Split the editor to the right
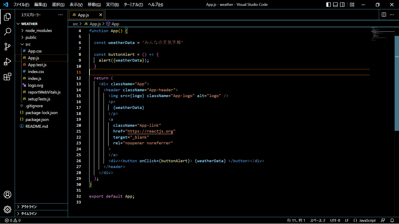The image size is (399, 224). [x=384, y=15]
